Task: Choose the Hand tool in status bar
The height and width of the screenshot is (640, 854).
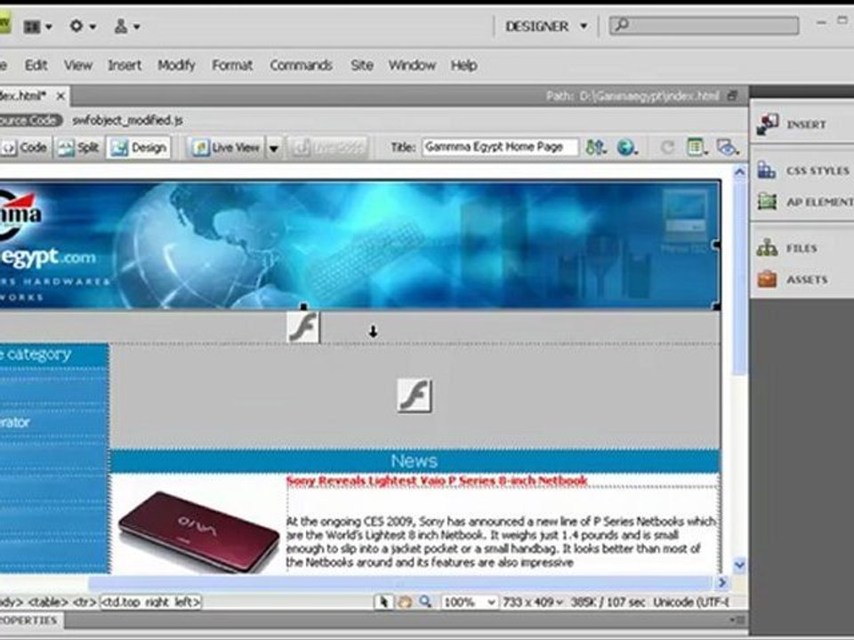Action: (x=404, y=602)
